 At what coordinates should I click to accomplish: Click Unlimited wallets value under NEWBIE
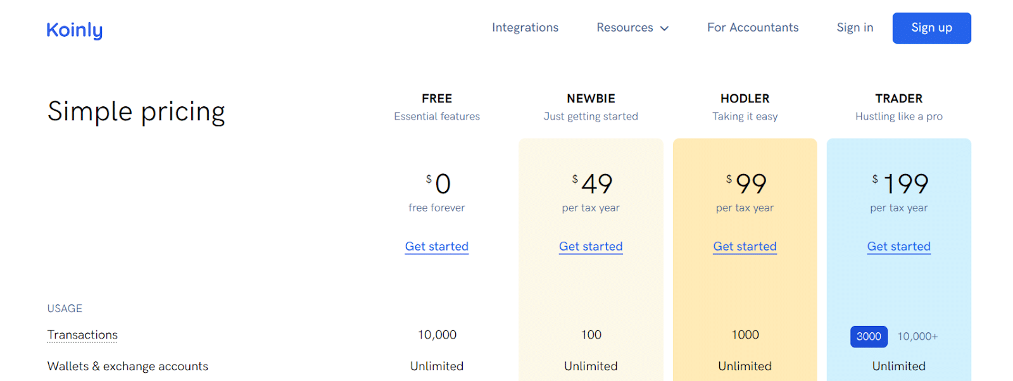(591, 366)
